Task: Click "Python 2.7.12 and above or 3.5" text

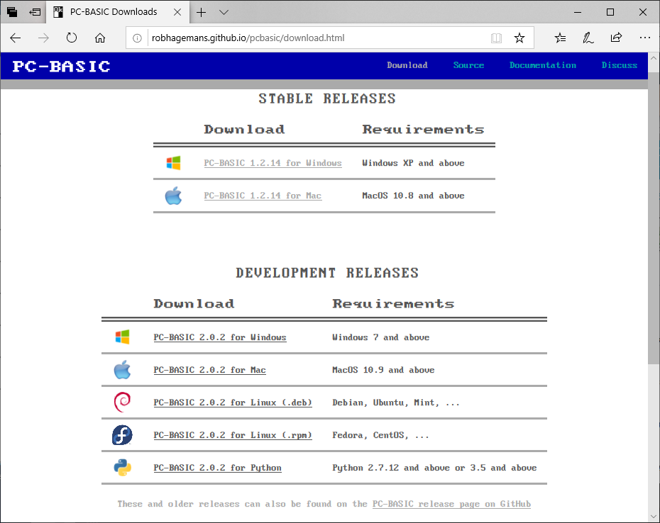Action: 409,468
